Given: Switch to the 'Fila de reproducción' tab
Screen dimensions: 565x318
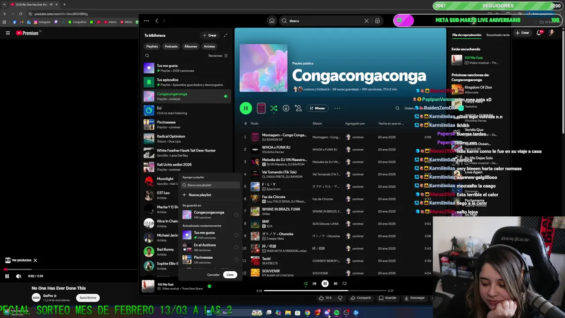Looking at the screenshot, I should 467,35.
